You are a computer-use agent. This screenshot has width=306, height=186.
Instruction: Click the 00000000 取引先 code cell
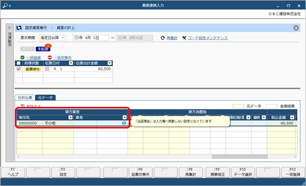(x=30, y=123)
